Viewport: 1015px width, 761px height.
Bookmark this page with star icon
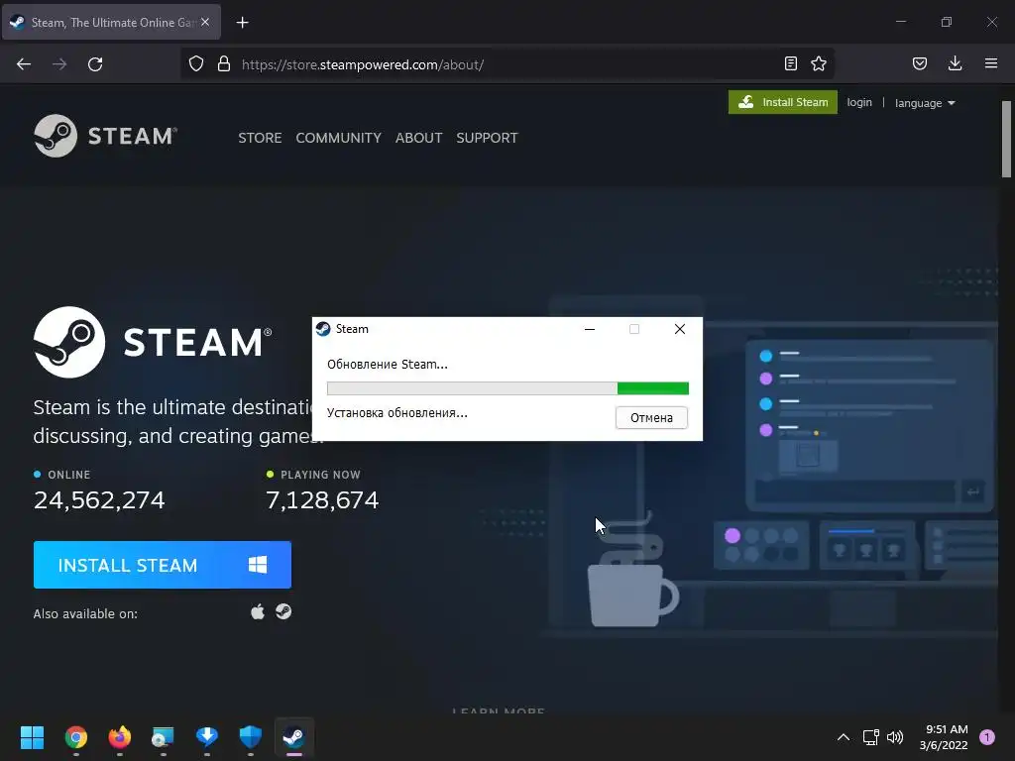tap(819, 63)
